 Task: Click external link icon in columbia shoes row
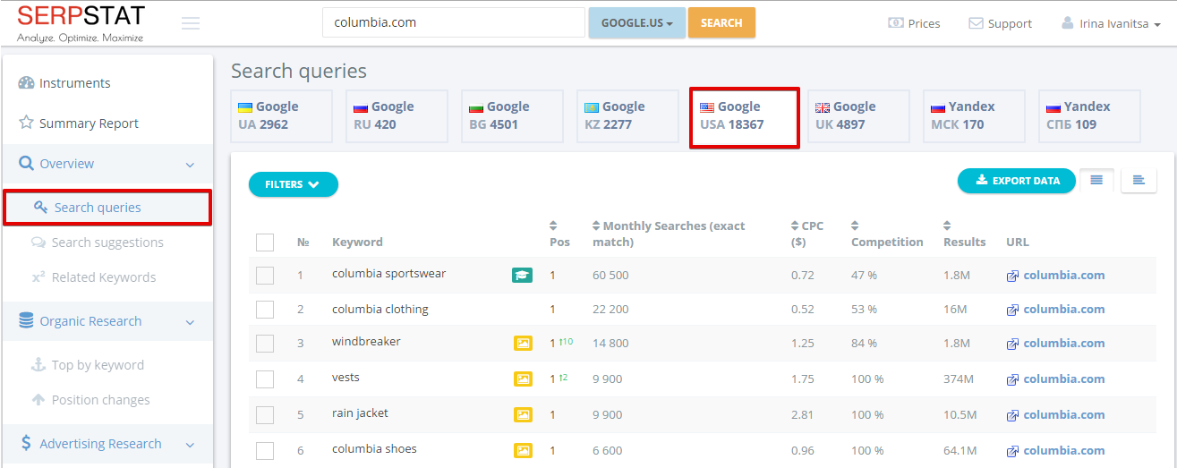click(x=1012, y=451)
